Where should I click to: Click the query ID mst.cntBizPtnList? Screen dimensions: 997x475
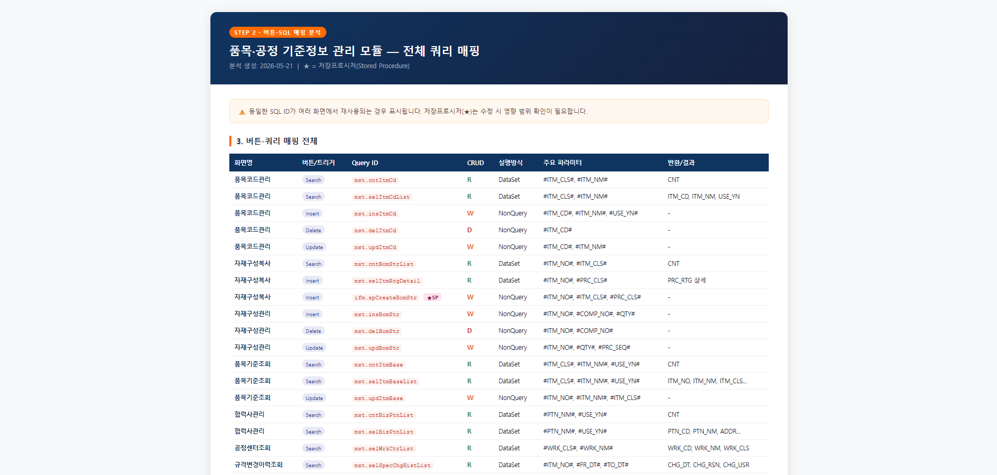point(384,415)
